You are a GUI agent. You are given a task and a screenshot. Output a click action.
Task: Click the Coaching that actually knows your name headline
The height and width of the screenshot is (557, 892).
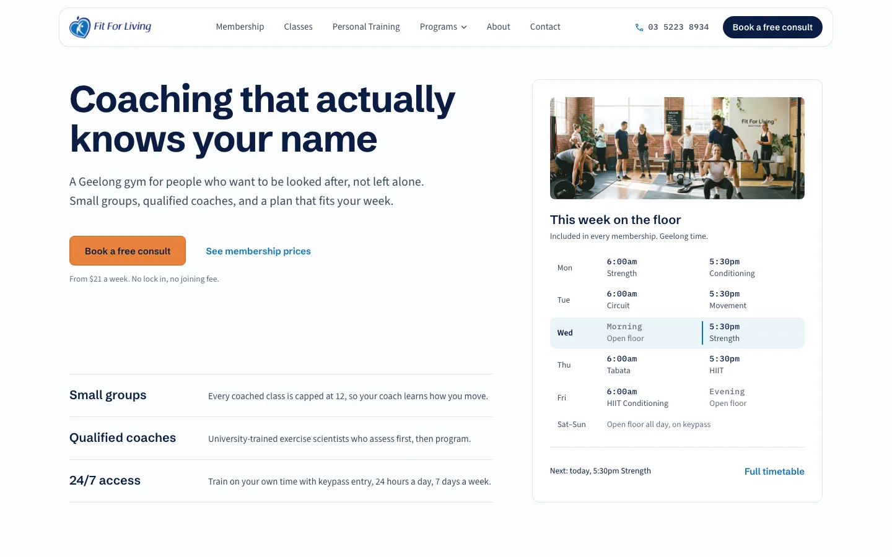(262, 119)
